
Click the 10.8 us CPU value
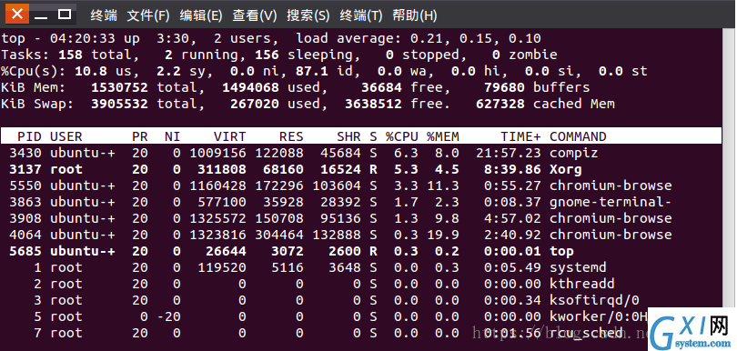click(x=91, y=72)
